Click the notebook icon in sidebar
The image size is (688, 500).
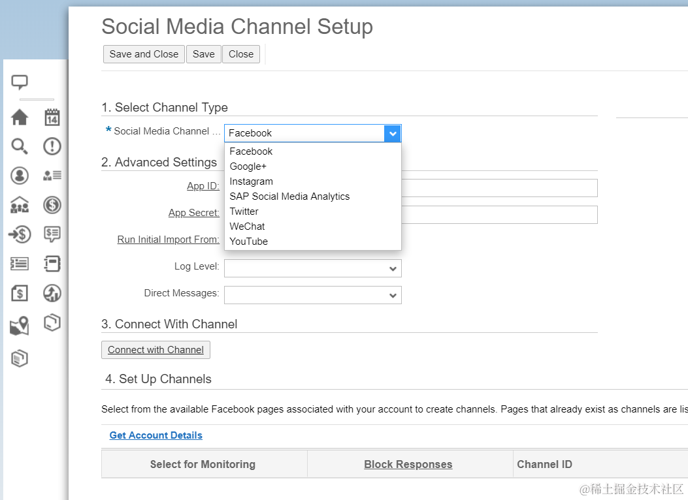point(52,264)
